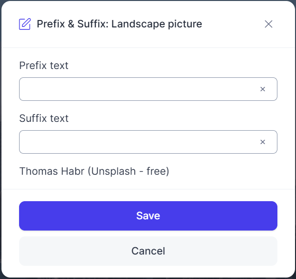Select the 'Suffix text' label

44,118
